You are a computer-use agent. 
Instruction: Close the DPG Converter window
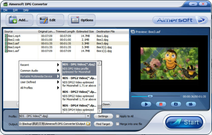point(203,4)
